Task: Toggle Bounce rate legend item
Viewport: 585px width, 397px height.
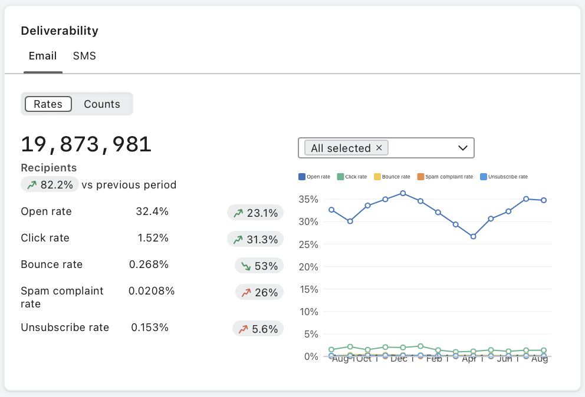Action: 392,177
